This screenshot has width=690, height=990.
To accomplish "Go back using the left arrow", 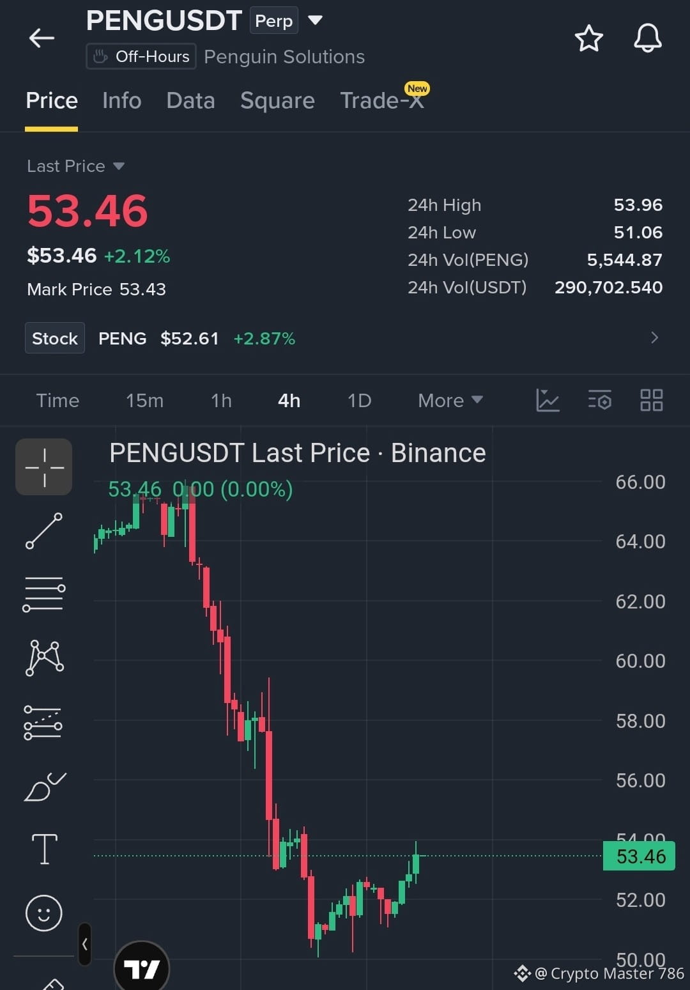I will [x=42, y=38].
